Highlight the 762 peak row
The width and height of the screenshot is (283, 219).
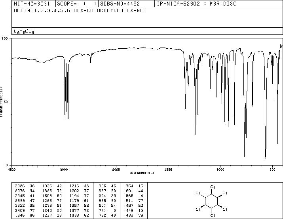tap(107, 215)
